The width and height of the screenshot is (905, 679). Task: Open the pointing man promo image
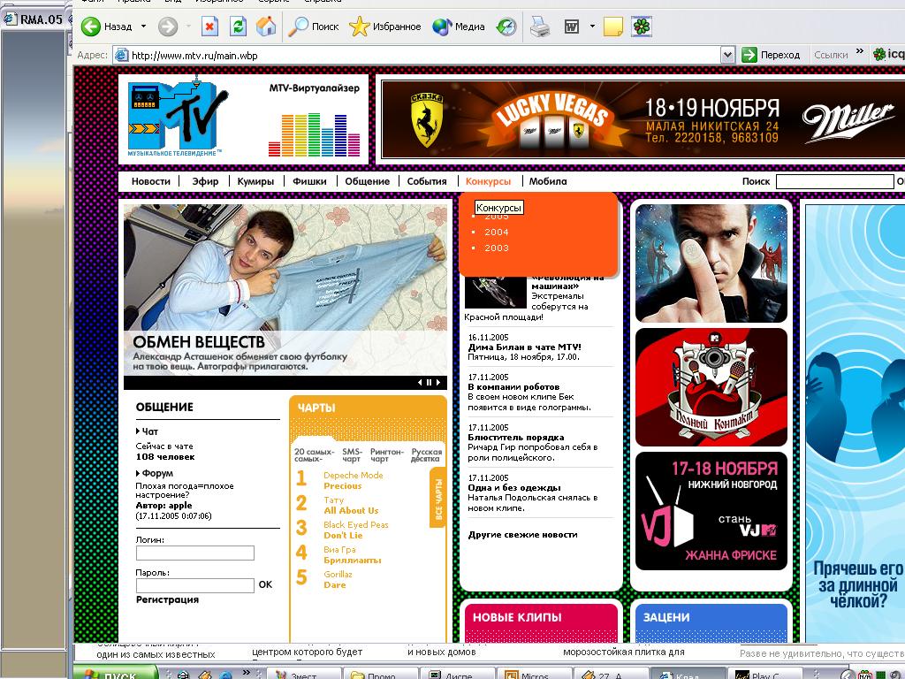coord(711,263)
